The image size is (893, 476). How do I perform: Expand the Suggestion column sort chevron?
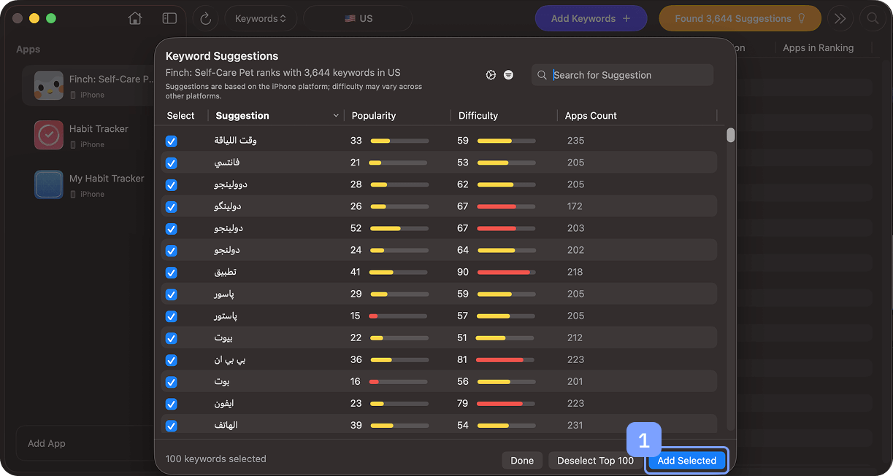point(336,116)
